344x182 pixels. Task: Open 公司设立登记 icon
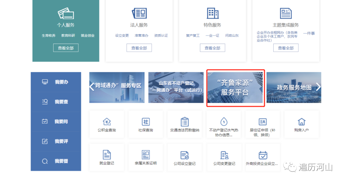[185, 155]
